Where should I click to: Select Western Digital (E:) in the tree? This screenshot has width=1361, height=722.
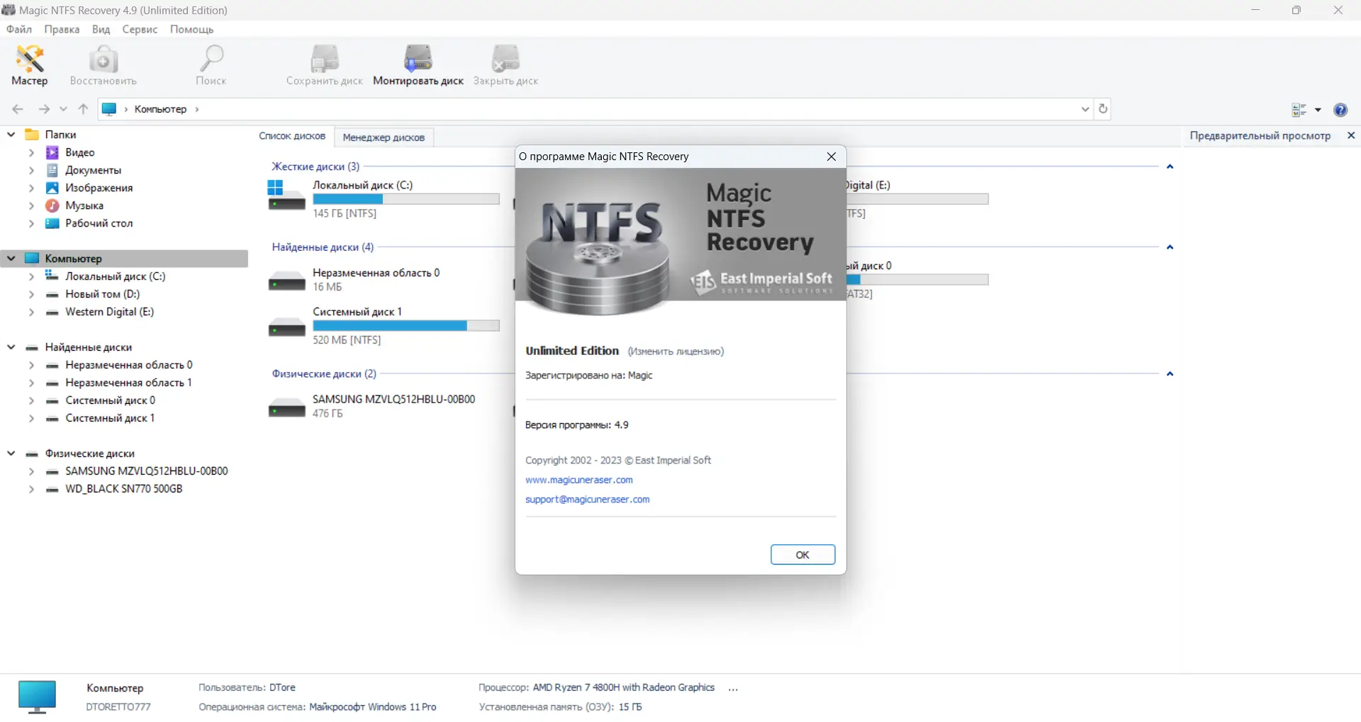click(x=109, y=312)
